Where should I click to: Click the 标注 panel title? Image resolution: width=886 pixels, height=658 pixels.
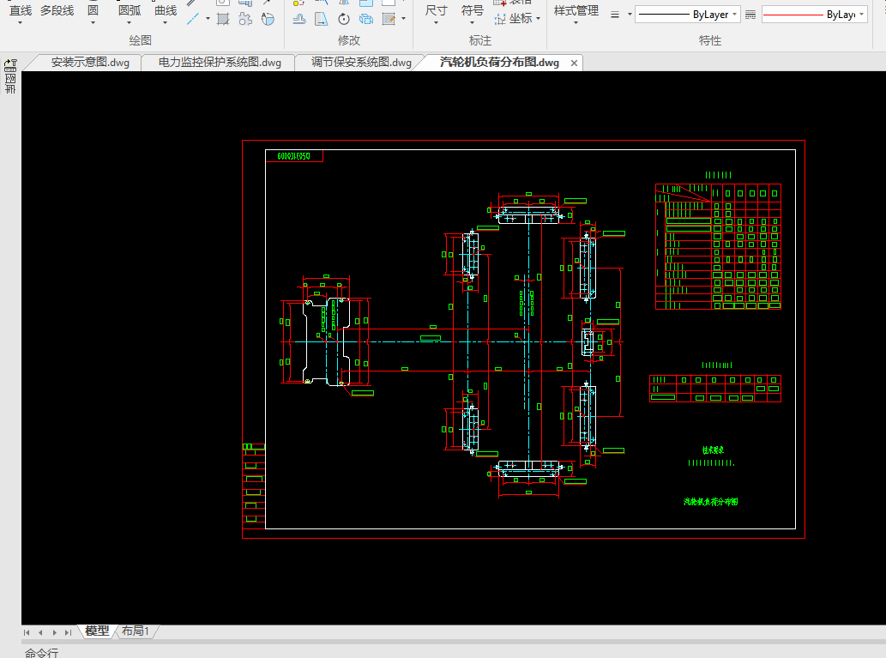point(480,40)
